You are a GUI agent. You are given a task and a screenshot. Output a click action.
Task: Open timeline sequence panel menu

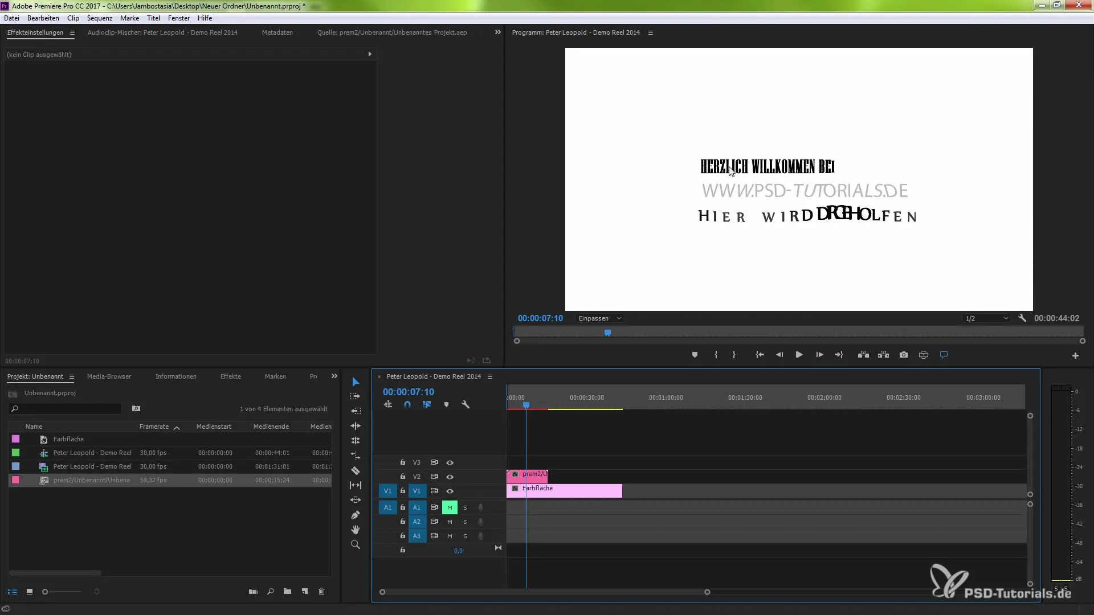(x=489, y=377)
